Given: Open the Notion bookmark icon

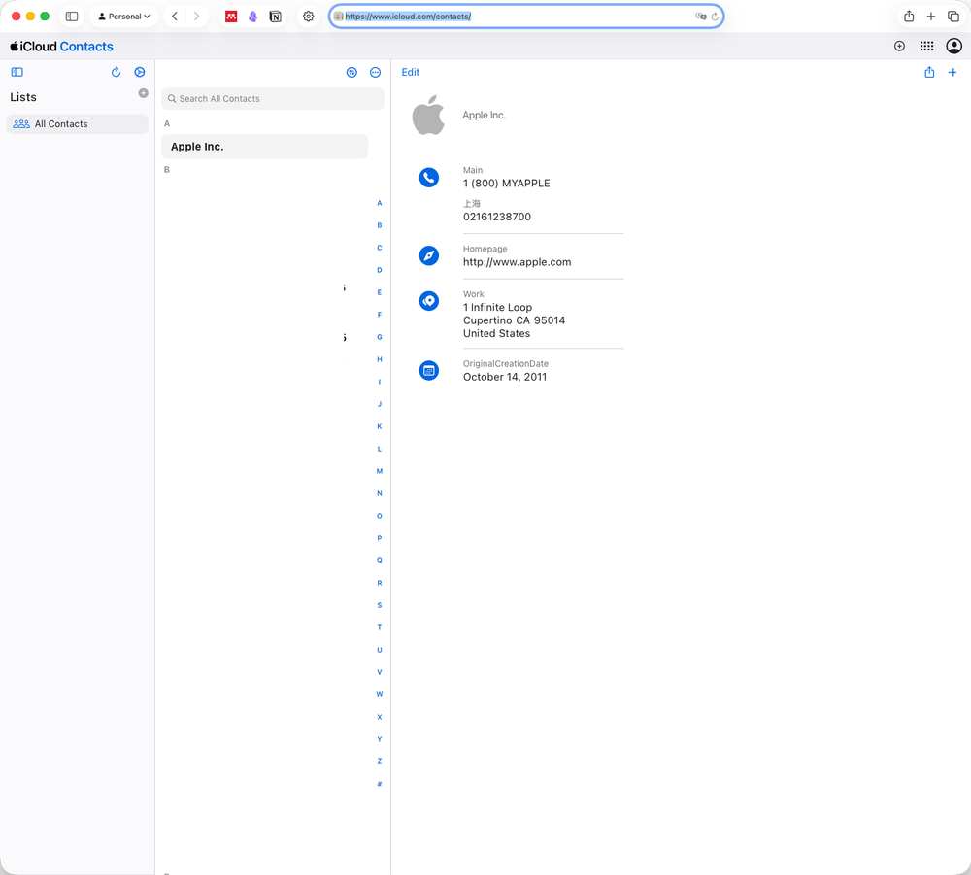Looking at the screenshot, I should pos(275,17).
